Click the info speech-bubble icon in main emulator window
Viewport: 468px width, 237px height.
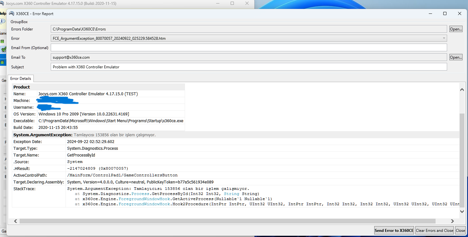3,21
